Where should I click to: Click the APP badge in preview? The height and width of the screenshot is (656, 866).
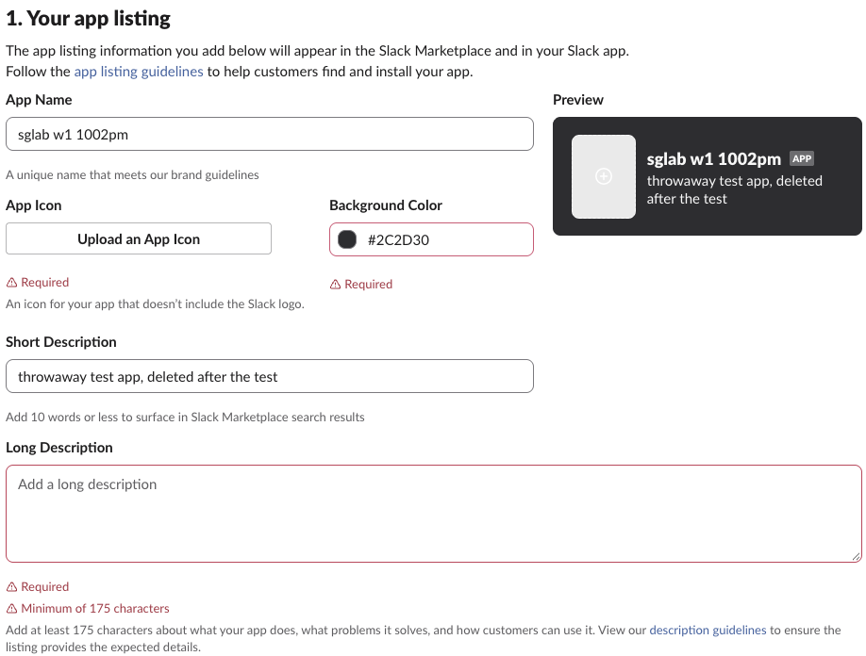click(x=802, y=159)
